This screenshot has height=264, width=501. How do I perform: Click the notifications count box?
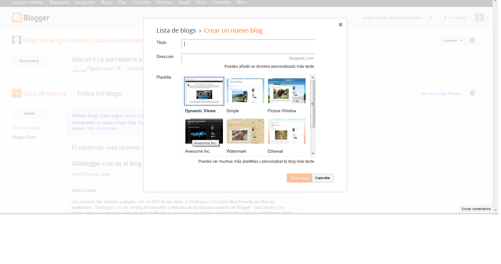click(431, 18)
